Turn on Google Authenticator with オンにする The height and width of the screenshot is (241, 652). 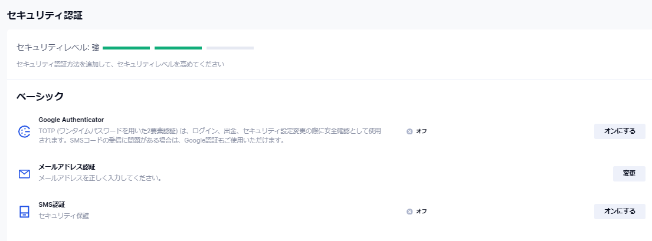coord(620,131)
